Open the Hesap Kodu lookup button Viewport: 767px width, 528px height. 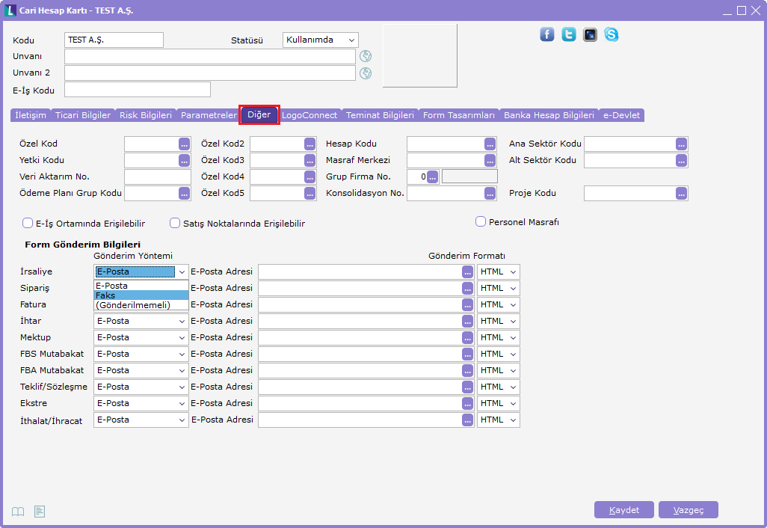(x=490, y=144)
